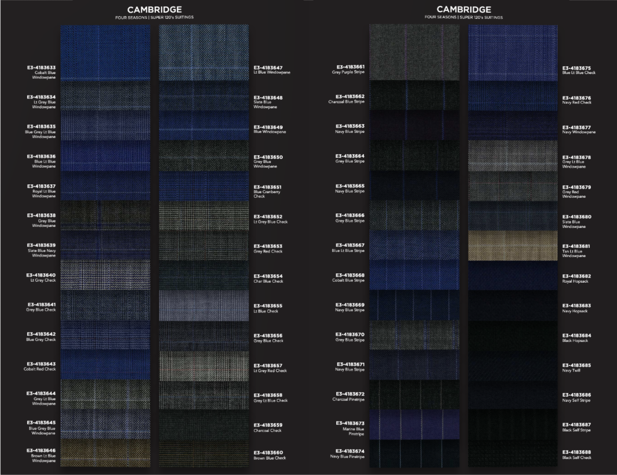
Task: Select label E3-4183663 Navy Blue Stripe
Action: [350, 129]
